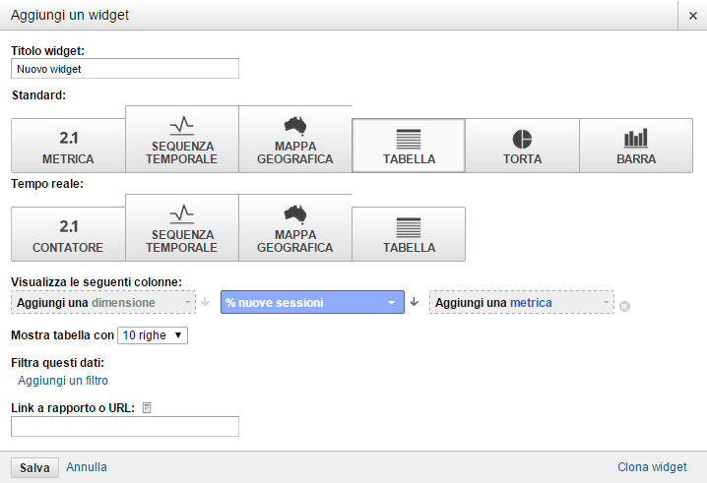707x483 pixels.
Task: Click the link report helper icon
Action: pos(147,407)
